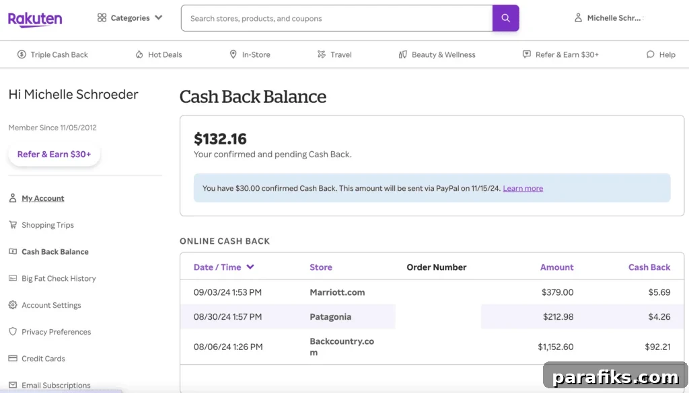This screenshot has width=689, height=393.
Task: Open Account Settings in the sidebar
Action: [51, 305]
